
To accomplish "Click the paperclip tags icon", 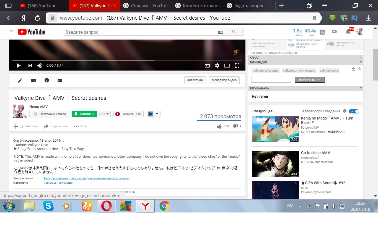I will coord(359,68).
